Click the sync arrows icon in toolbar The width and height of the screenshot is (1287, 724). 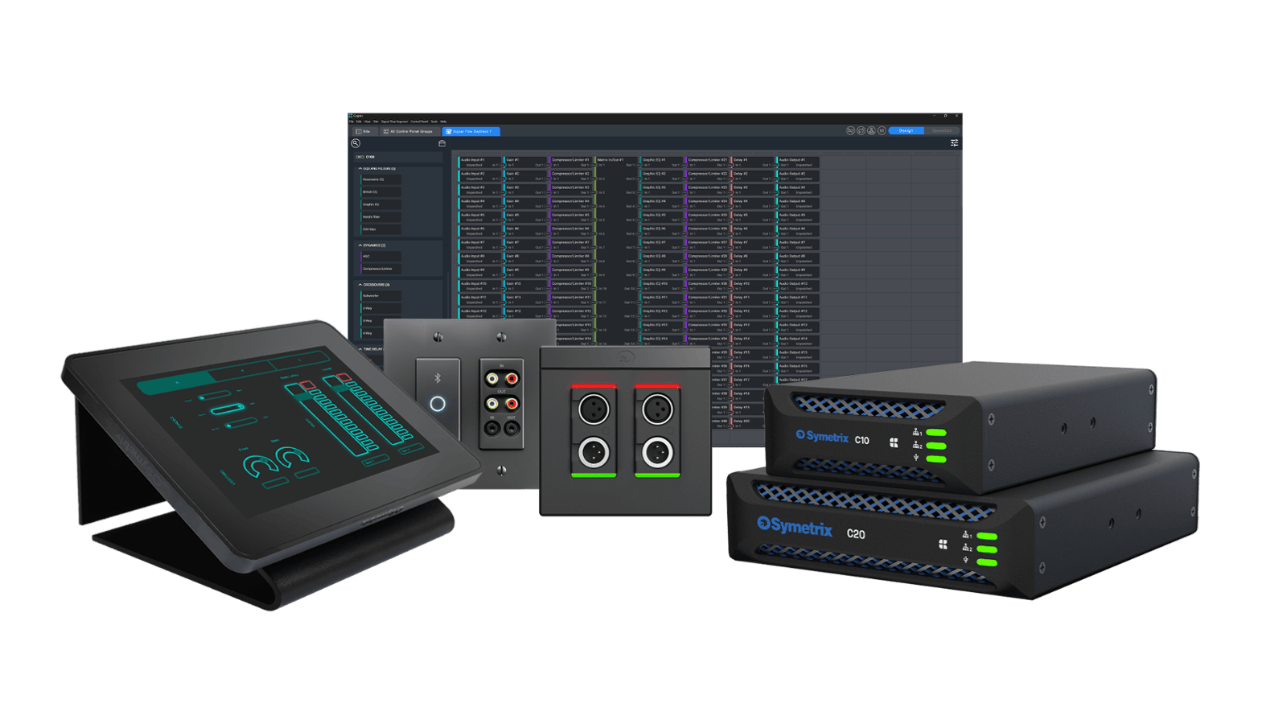tap(861, 130)
